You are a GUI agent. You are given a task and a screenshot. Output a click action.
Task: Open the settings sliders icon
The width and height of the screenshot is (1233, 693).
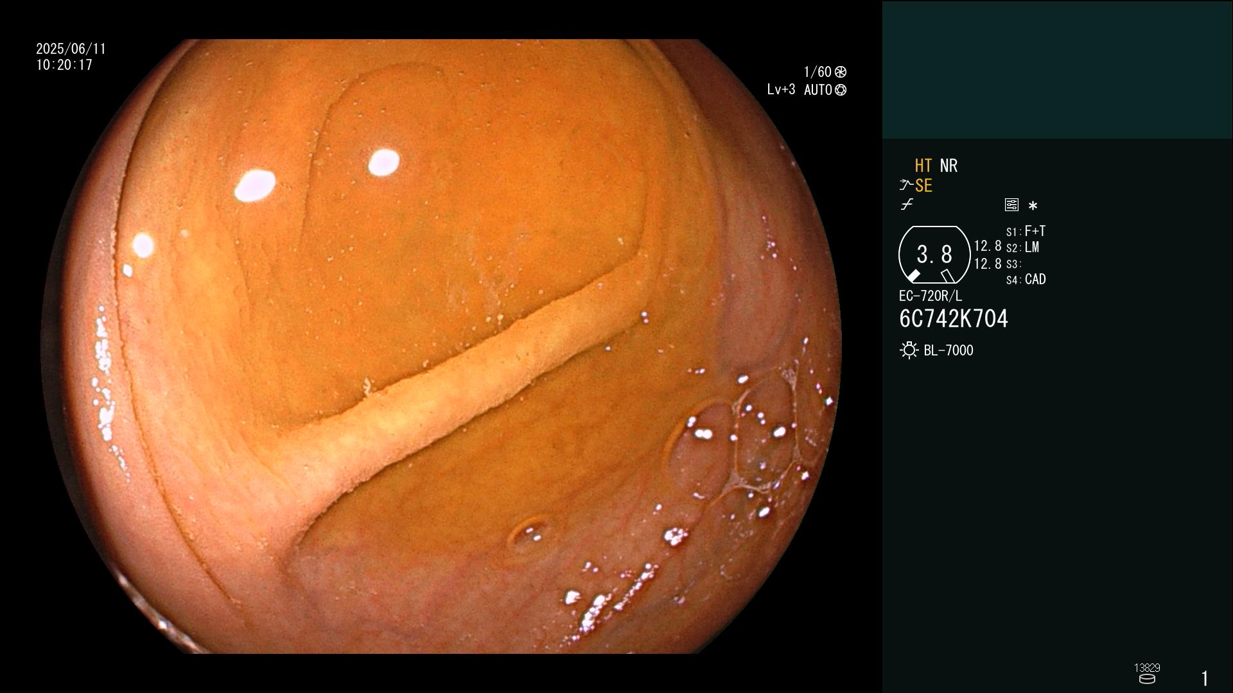coord(1011,205)
